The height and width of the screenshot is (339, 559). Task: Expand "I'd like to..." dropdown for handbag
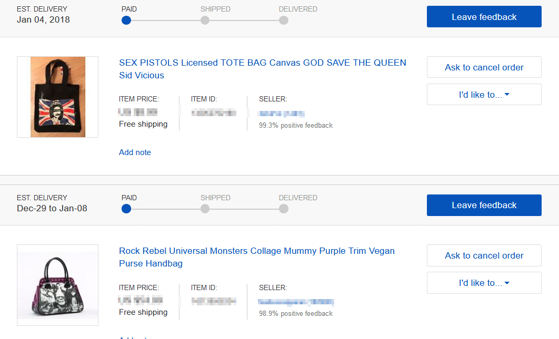point(484,283)
